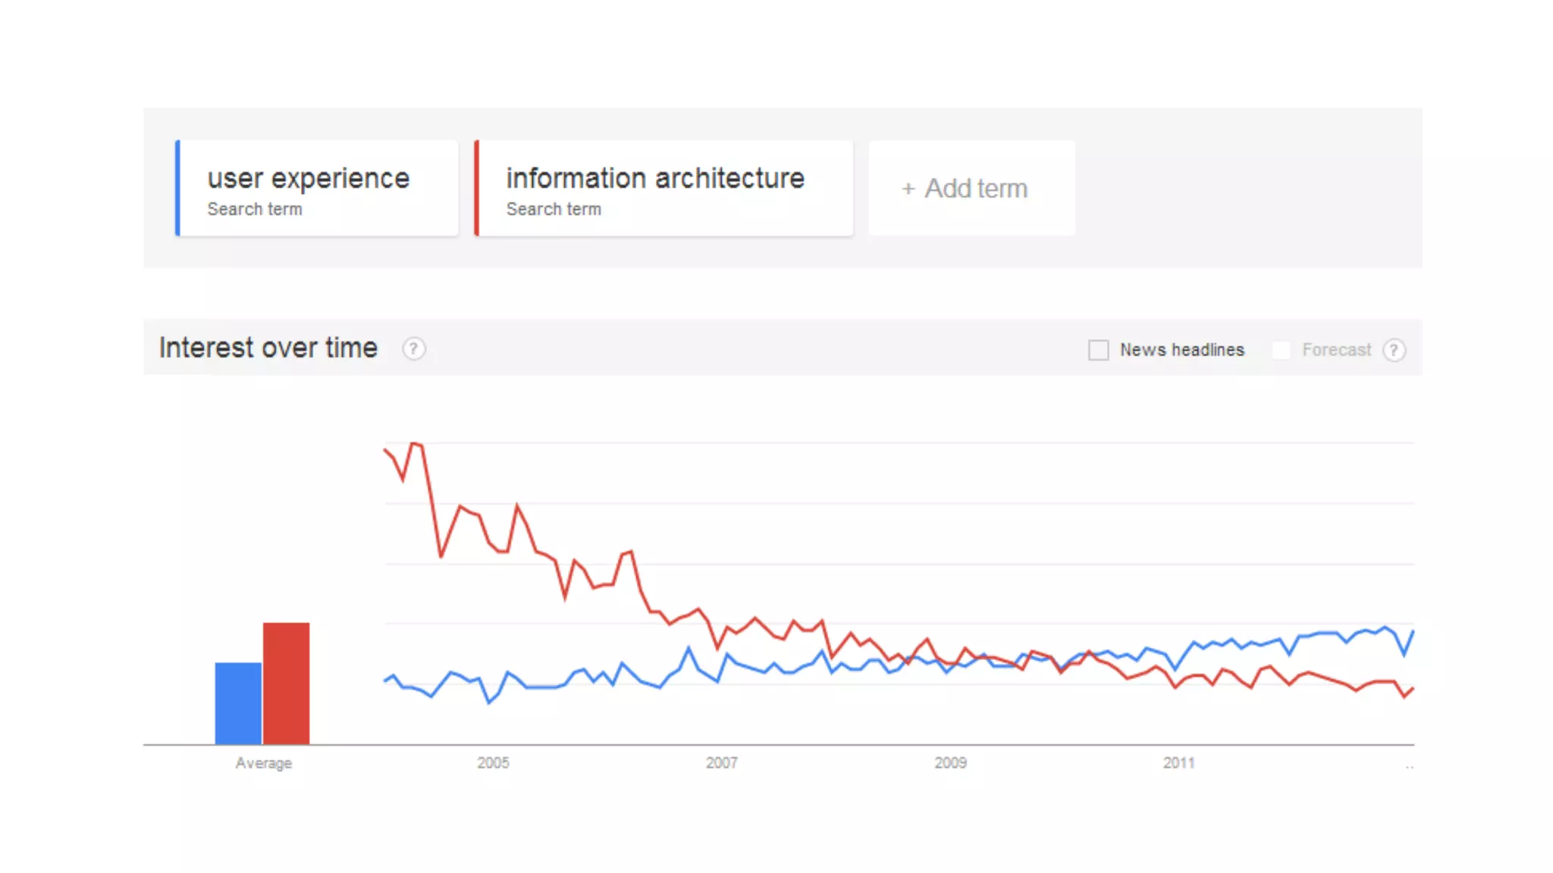The height and width of the screenshot is (873, 1553).
Task: Check the News headlines checkbox
Action: pyautogui.click(x=1098, y=350)
